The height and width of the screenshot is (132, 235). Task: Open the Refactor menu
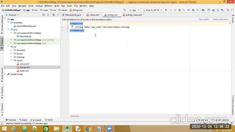point(48,6)
